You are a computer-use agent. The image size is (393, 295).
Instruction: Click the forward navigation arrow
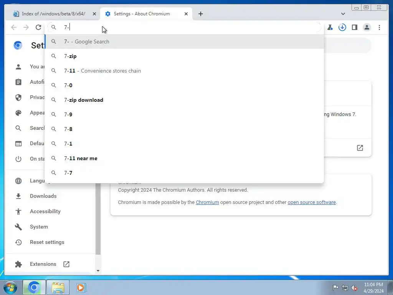click(26, 27)
